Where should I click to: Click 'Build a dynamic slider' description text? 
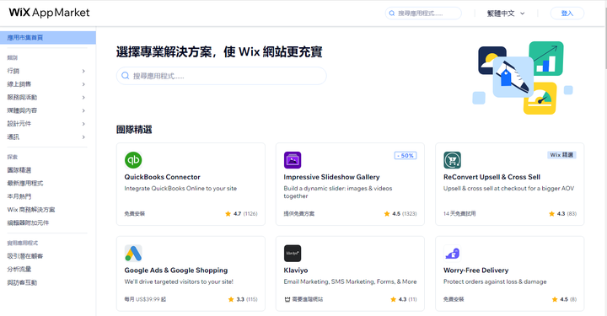[337, 192]
